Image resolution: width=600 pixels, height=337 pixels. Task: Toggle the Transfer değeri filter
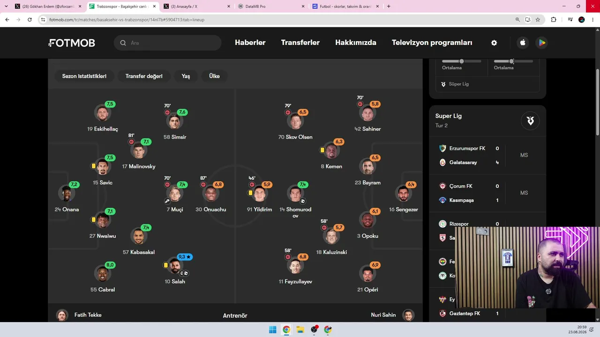[x=144, y=76]
